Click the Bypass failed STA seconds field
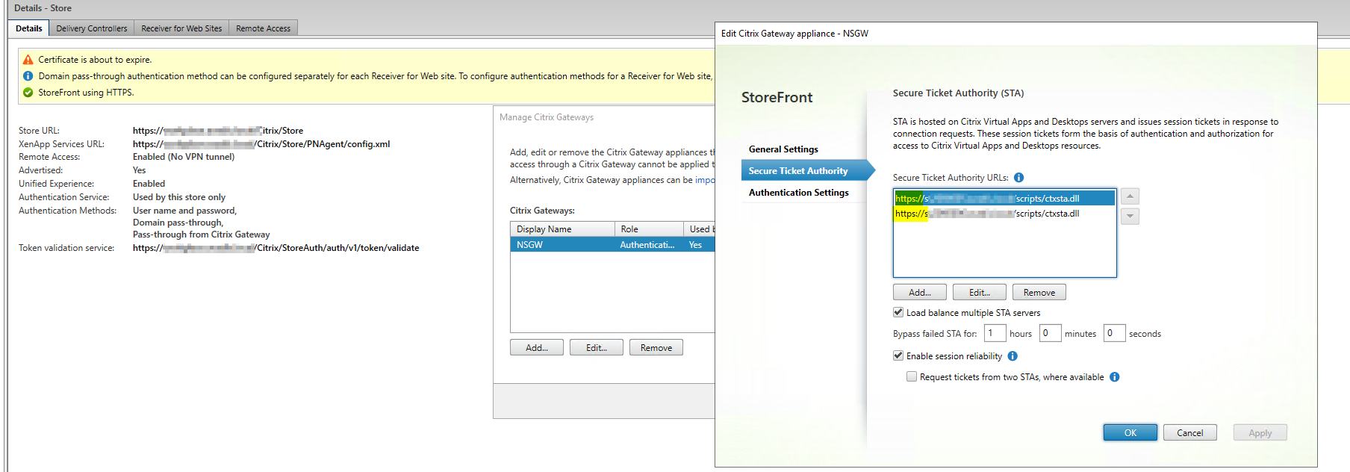The width and height of the screenshot is (1350, 472). point(1114,333)
